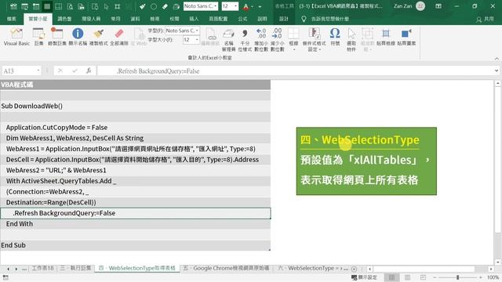
Task: Switch to Page Break Preview in status bar
Action: coord(423,277)
